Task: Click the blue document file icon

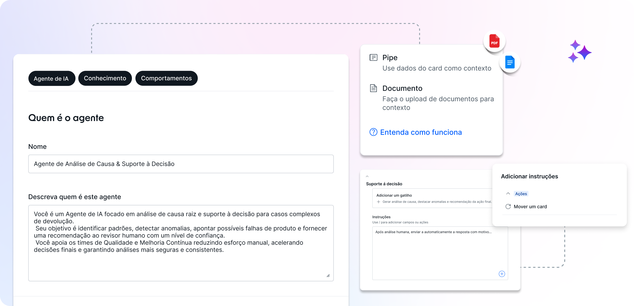Action: (x=510, y=62)
